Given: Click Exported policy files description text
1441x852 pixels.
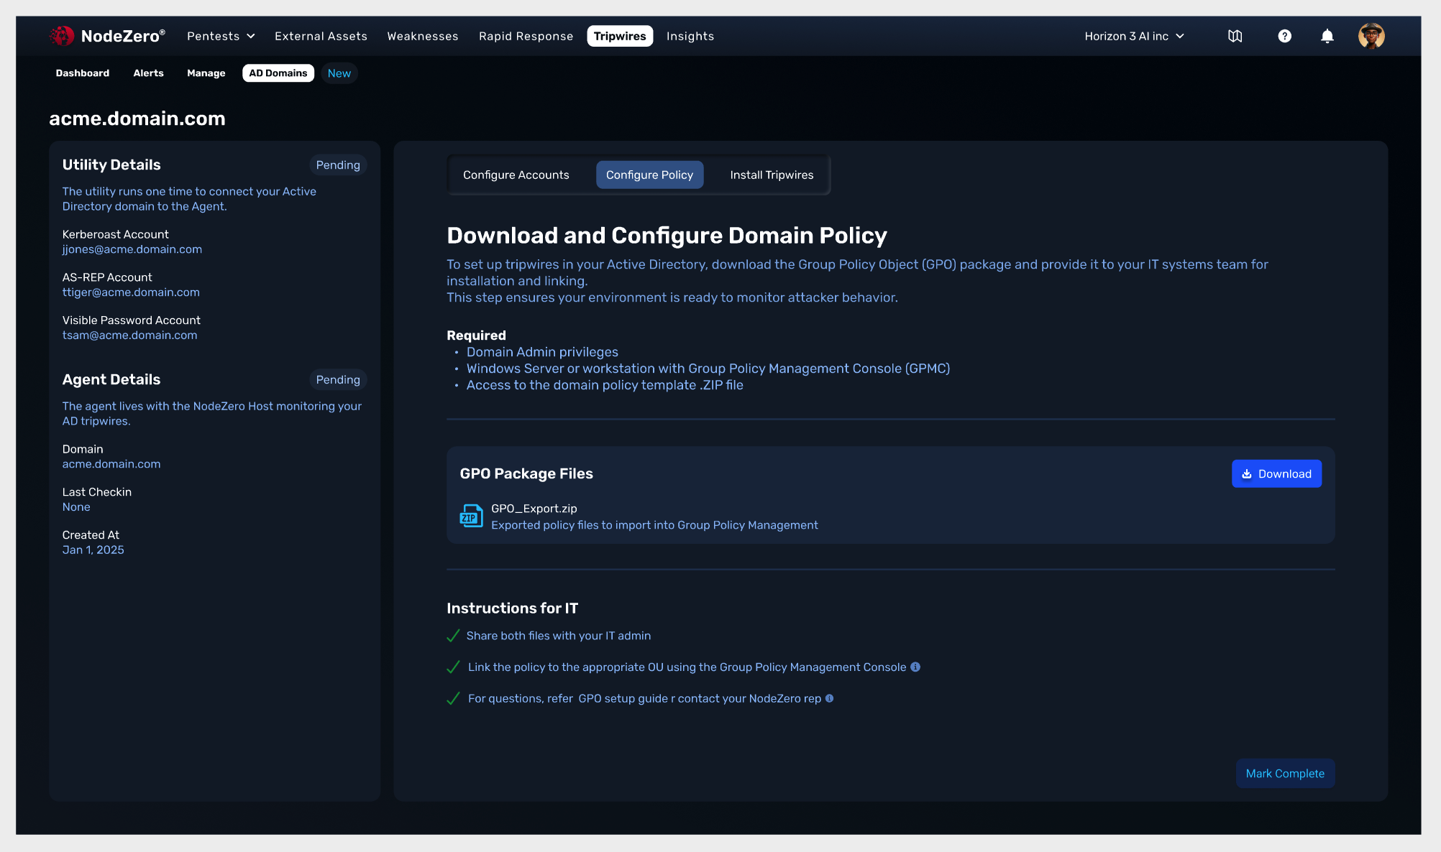Looking at the screenshot, I should (x=654, y=525).
